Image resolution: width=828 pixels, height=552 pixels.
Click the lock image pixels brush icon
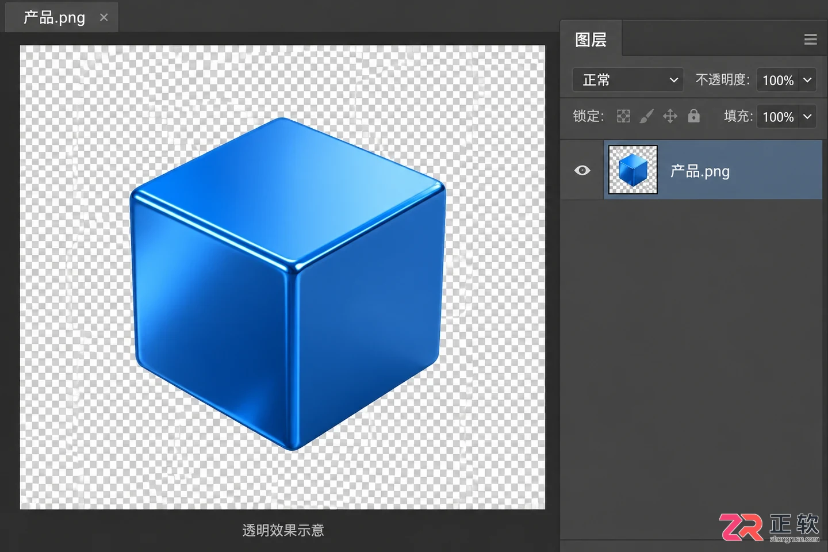pyautogui.click(x=646, y=116)
